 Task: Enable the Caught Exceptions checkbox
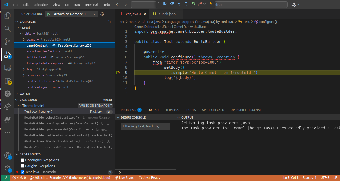point(23,166)
